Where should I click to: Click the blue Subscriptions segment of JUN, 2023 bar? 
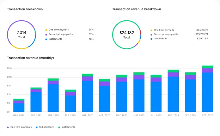pos(139,96)
